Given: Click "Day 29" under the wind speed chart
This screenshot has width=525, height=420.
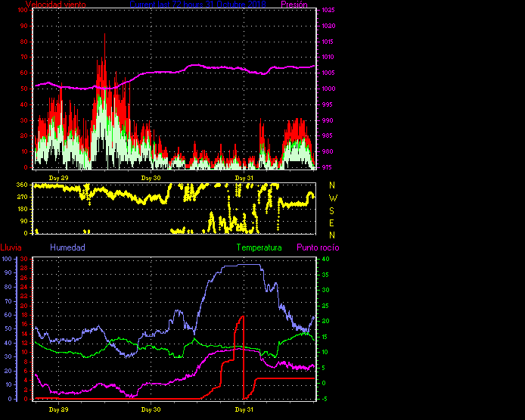Looking at the screenshot, I should tap(58, 178).
